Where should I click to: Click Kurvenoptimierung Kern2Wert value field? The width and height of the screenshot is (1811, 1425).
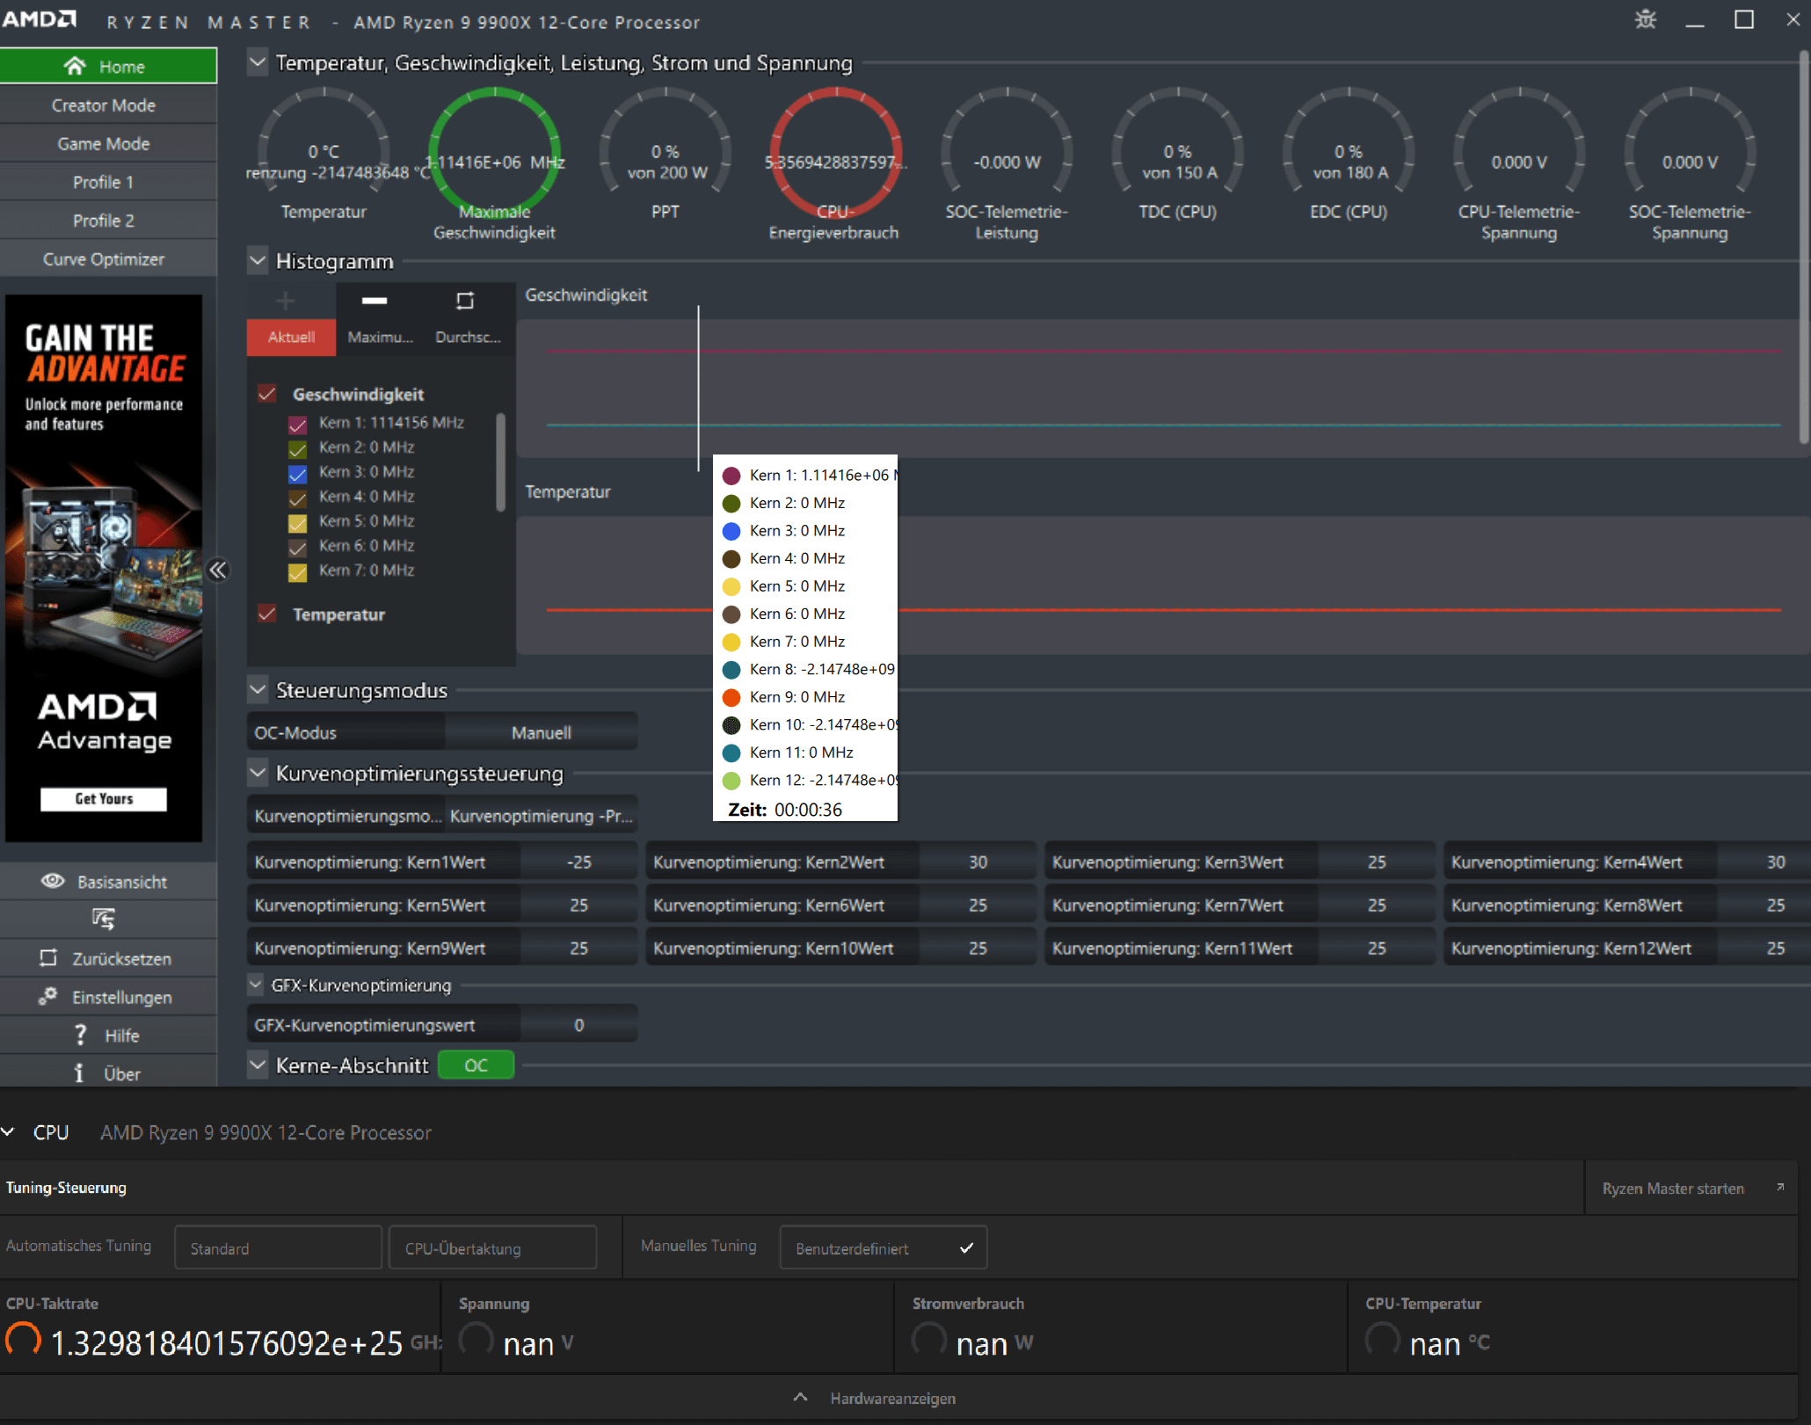[x=978, y=862]
